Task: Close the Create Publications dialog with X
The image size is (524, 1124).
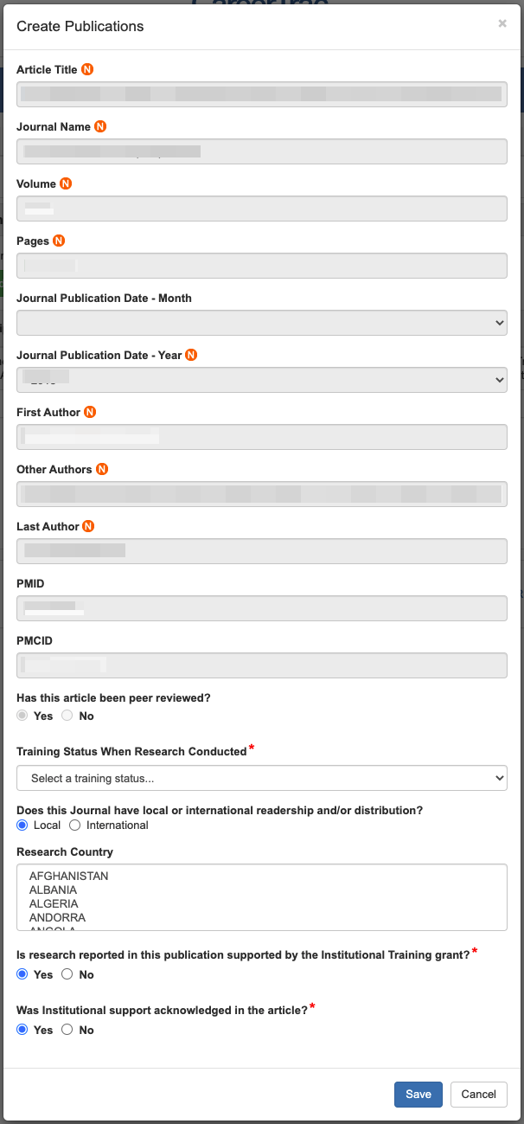Action: [502, 23]
